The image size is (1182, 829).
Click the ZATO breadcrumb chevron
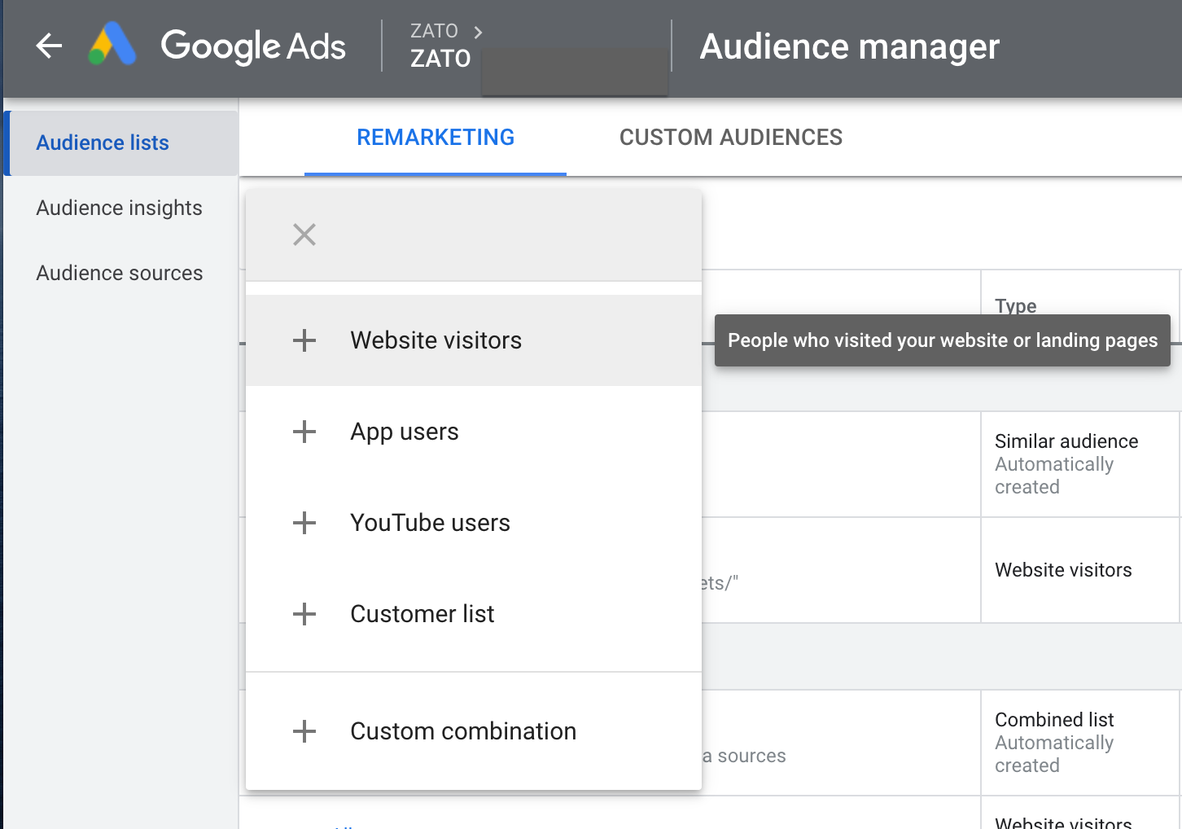(478, 32)
